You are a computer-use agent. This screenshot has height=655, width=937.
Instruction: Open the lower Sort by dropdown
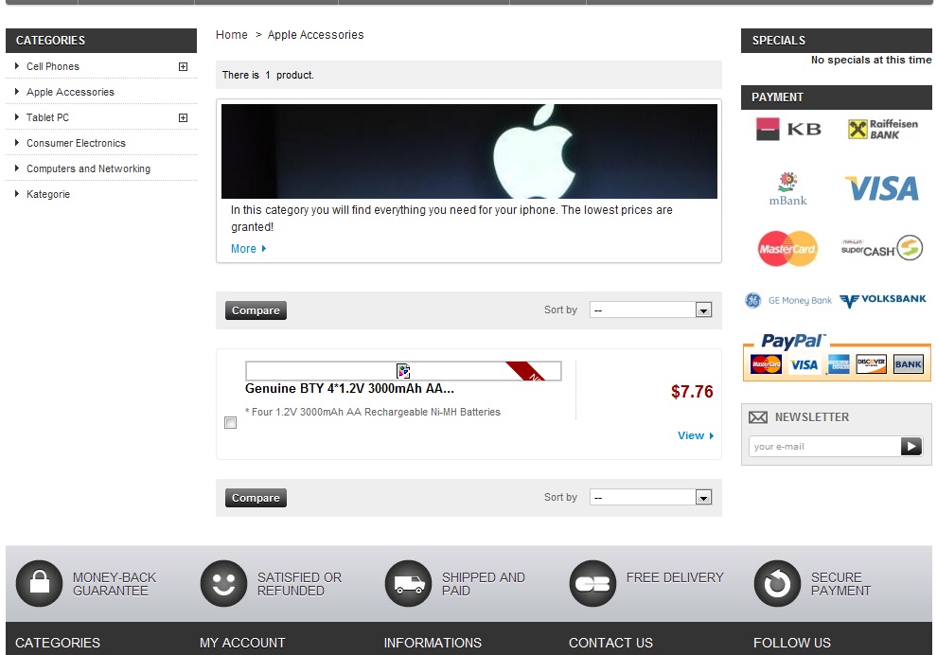[x=651, y=497]
